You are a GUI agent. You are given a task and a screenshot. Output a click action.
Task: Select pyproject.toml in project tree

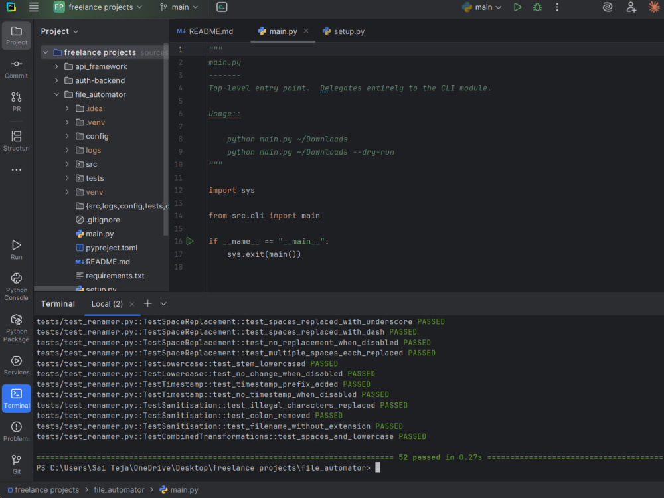click(x=107, y=248)
